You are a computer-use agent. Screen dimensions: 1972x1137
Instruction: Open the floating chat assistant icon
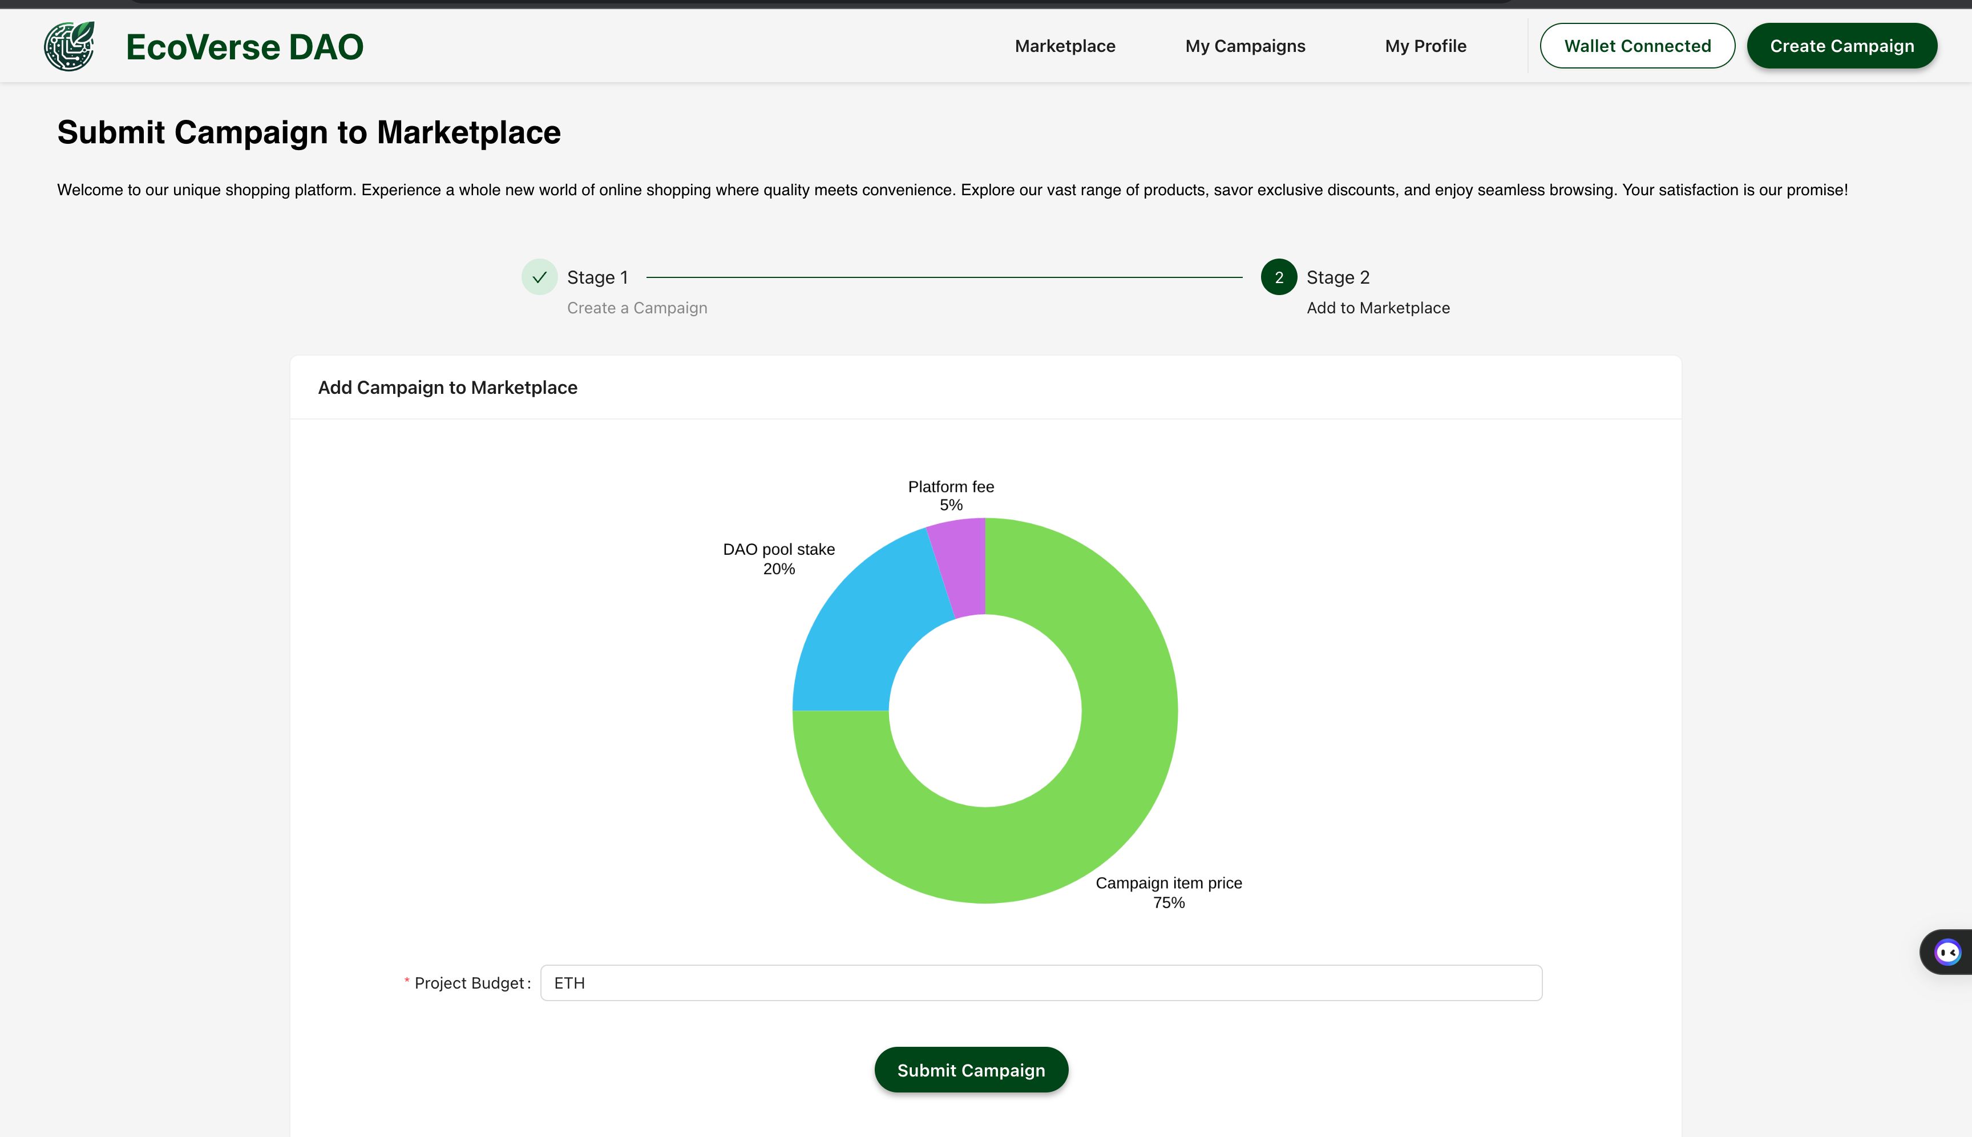click(x=1947, y=952)
